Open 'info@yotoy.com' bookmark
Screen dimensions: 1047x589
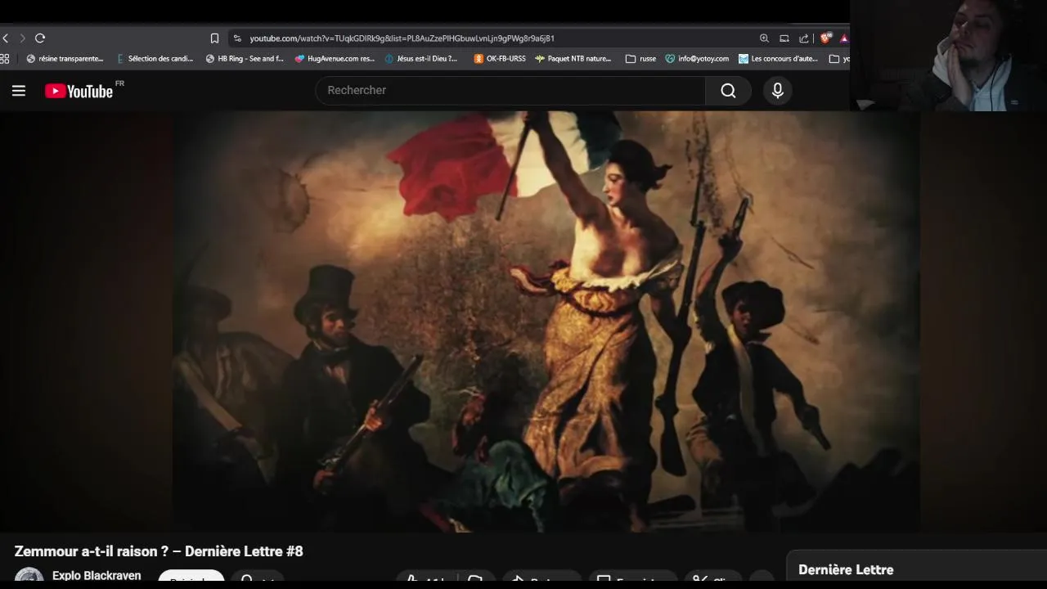point(697,59)
